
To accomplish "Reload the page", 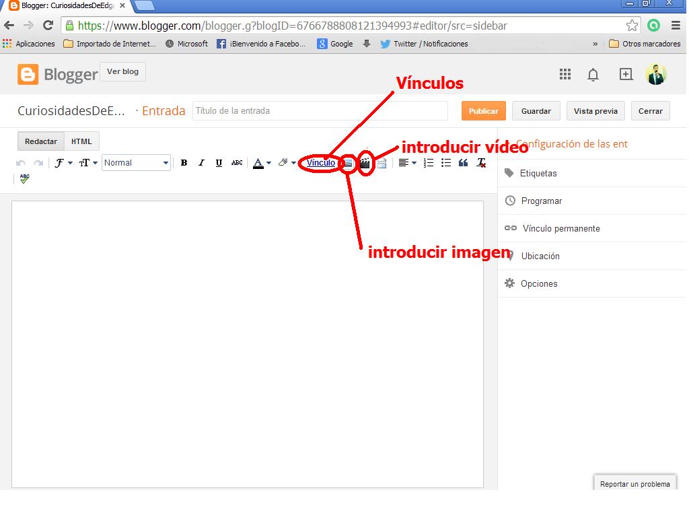I will point(48,26).
